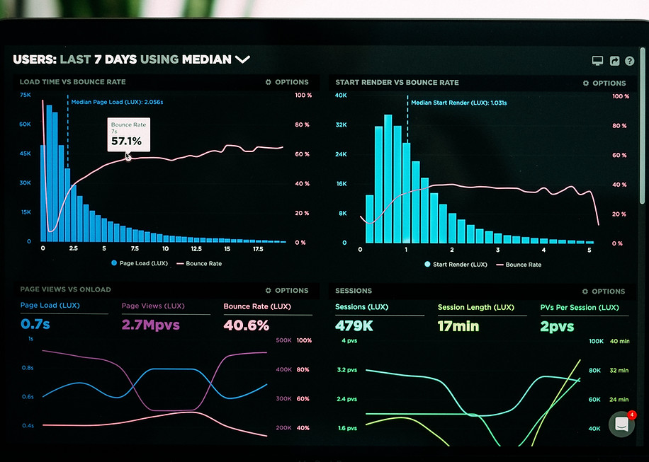The width and height of the screenshot is (649, 462).
Task: Click the vertical scrollbar on the right edge
Action: 643,126
